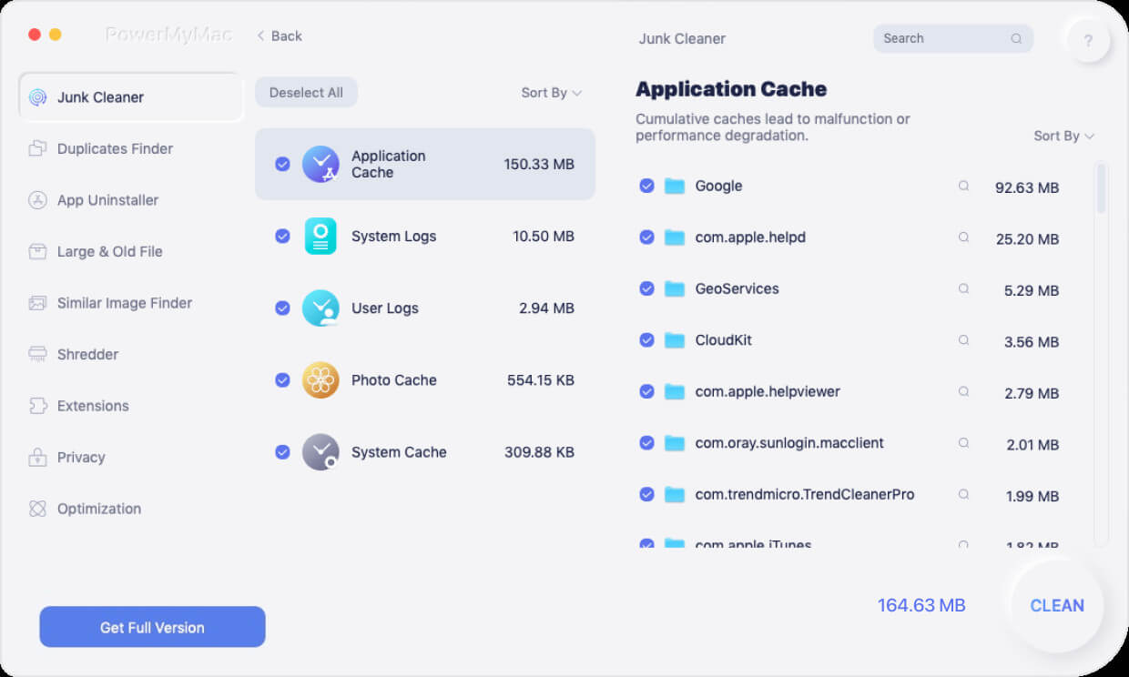
Task: Uncheck the User Logs checkbox
Action: (282, 308)
